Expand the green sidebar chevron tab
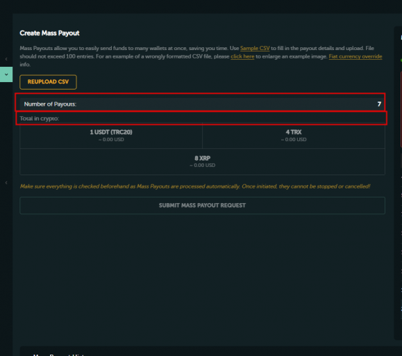Viewport: 402px width, 356px height. coord(6,74)
